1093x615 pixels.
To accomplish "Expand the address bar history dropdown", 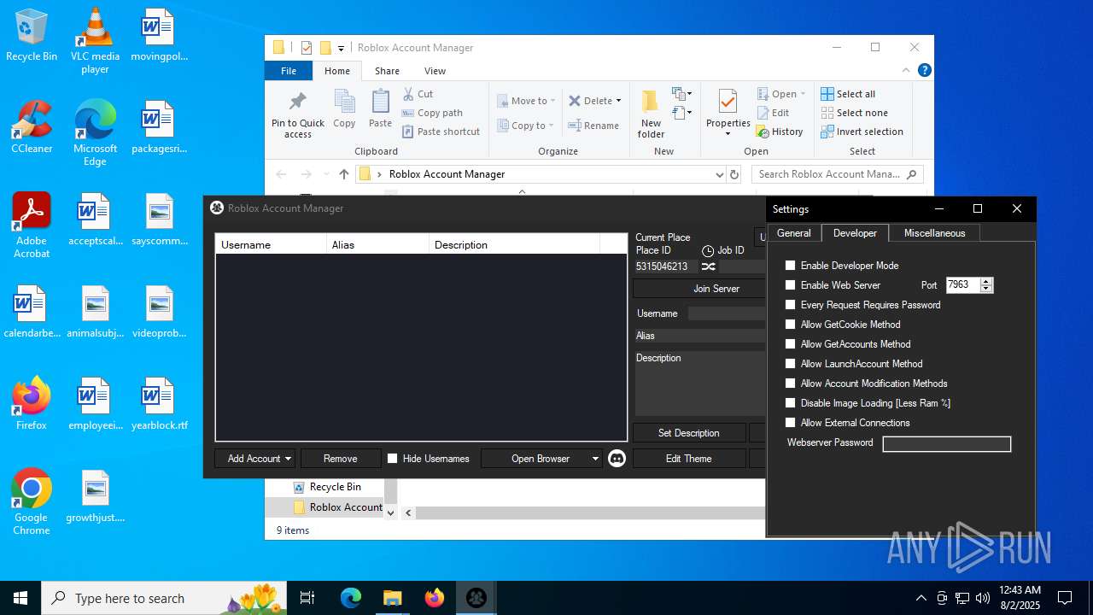I will 719,174.
